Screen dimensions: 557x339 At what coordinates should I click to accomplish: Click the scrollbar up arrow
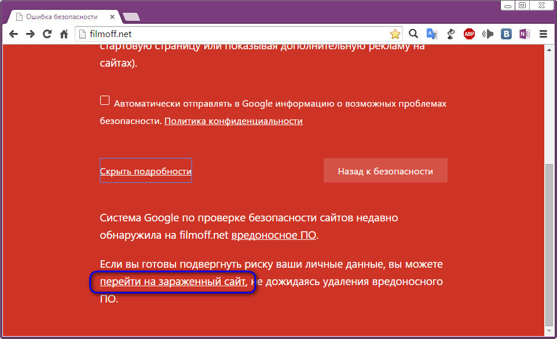pyautogui.click(x=549, y=49)
